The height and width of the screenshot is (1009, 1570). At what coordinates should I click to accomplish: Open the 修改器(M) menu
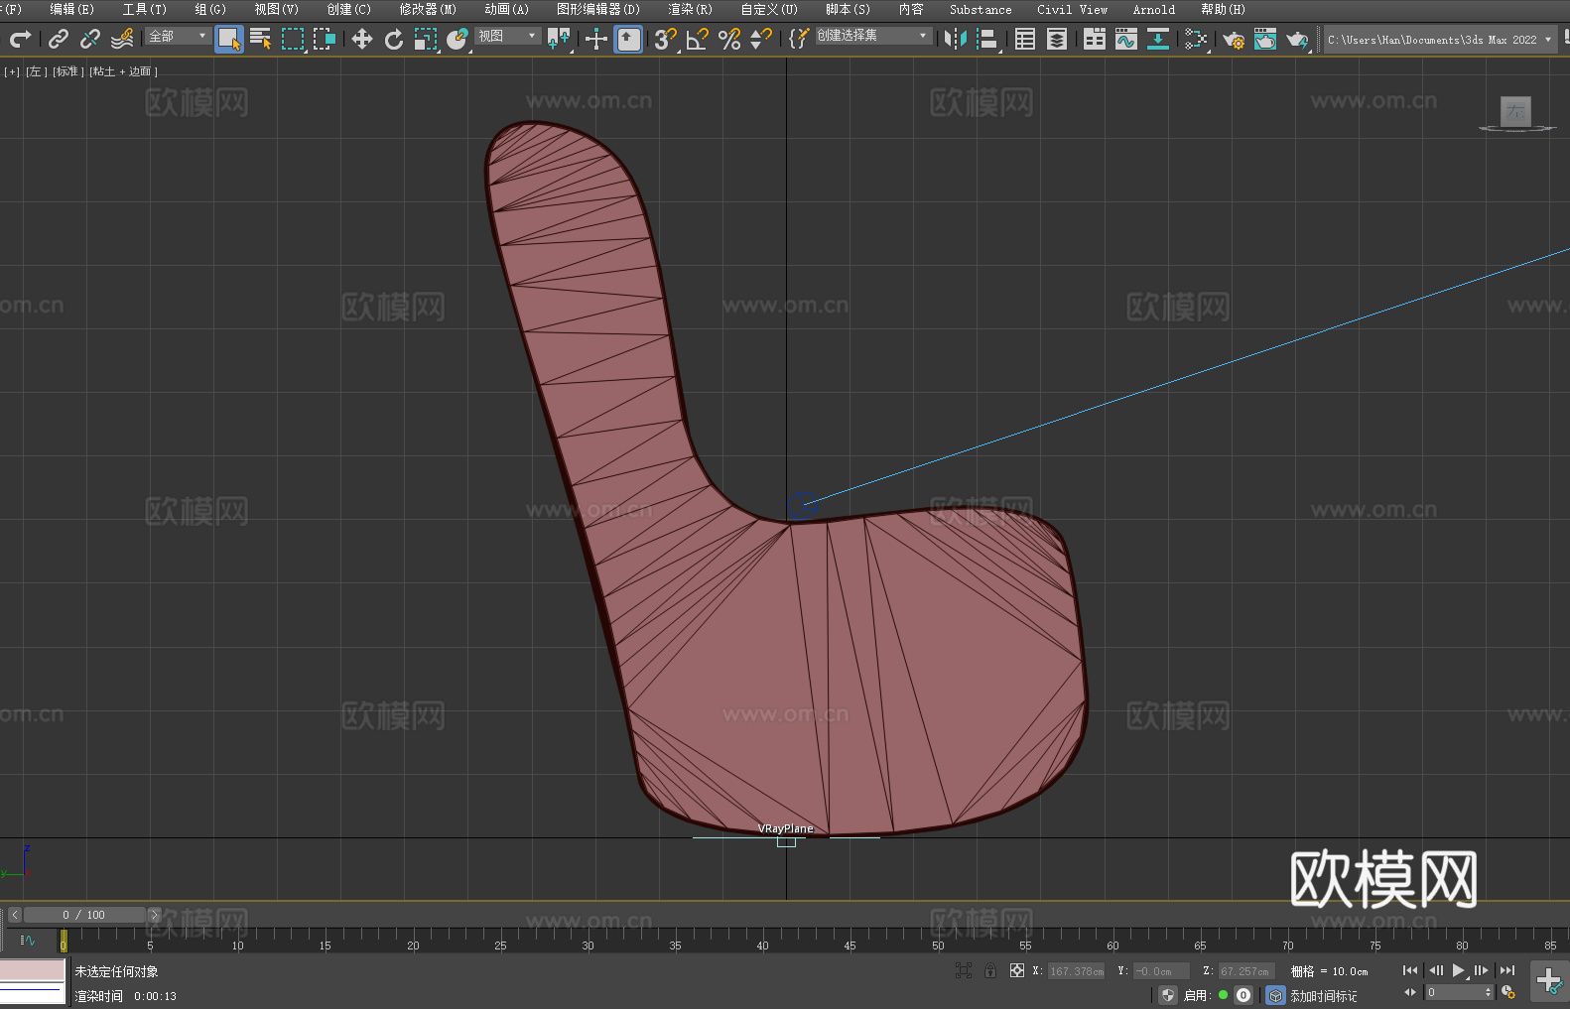point(428,9)
